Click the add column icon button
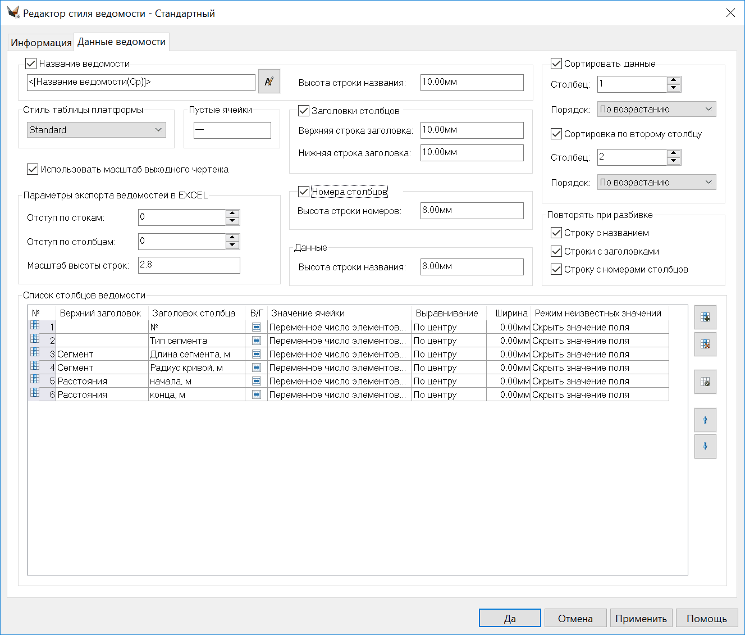745x635 pixels. coord(705,317)
